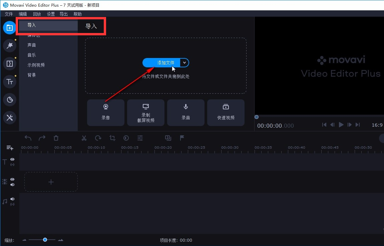Jump to previous clip in player
384x246 pixels.
(x=324, y=125)
